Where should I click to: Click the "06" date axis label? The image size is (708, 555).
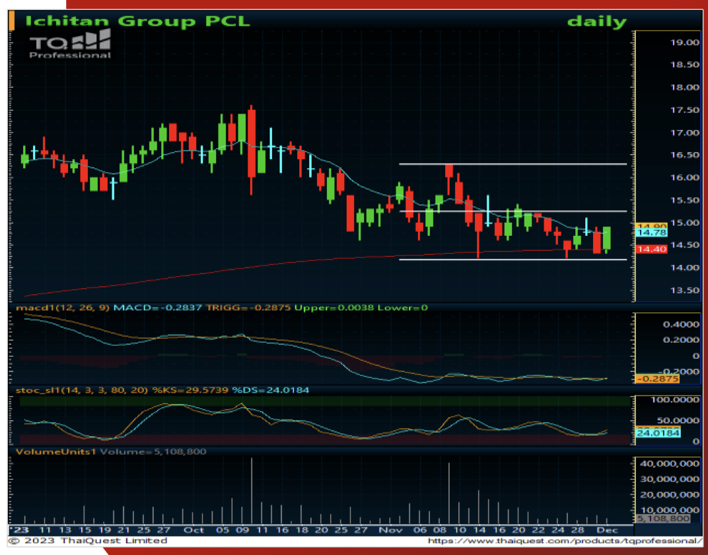point(420,530)
